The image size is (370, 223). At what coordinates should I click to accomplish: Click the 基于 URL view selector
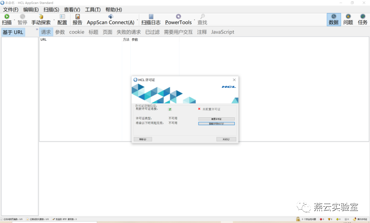pyautogui.click(x=13, y=32)
